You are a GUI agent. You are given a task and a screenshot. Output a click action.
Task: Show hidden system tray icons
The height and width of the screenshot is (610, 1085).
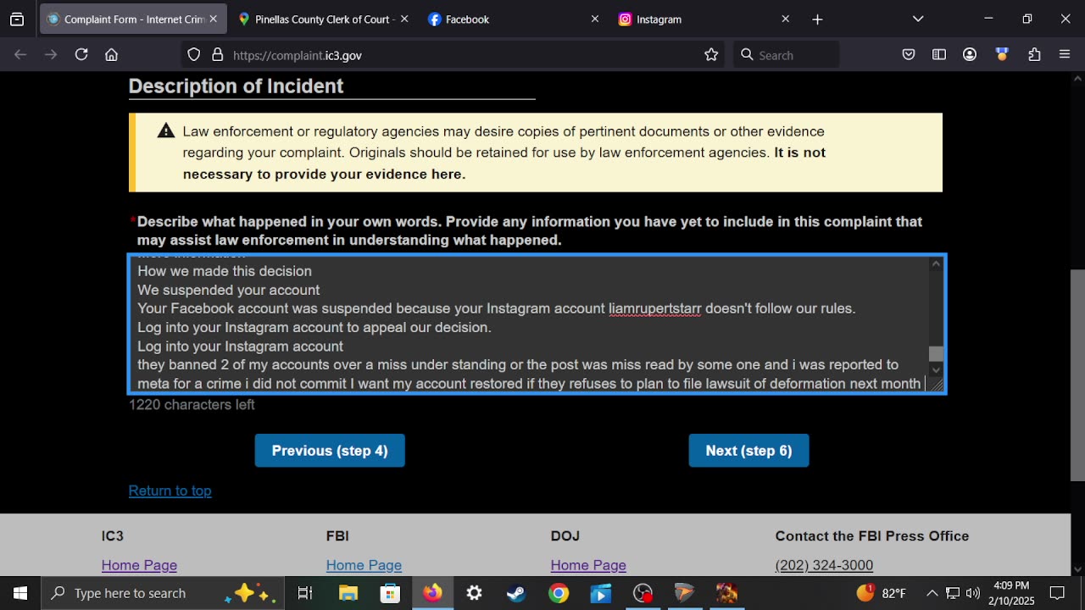[x=932, y=593]
